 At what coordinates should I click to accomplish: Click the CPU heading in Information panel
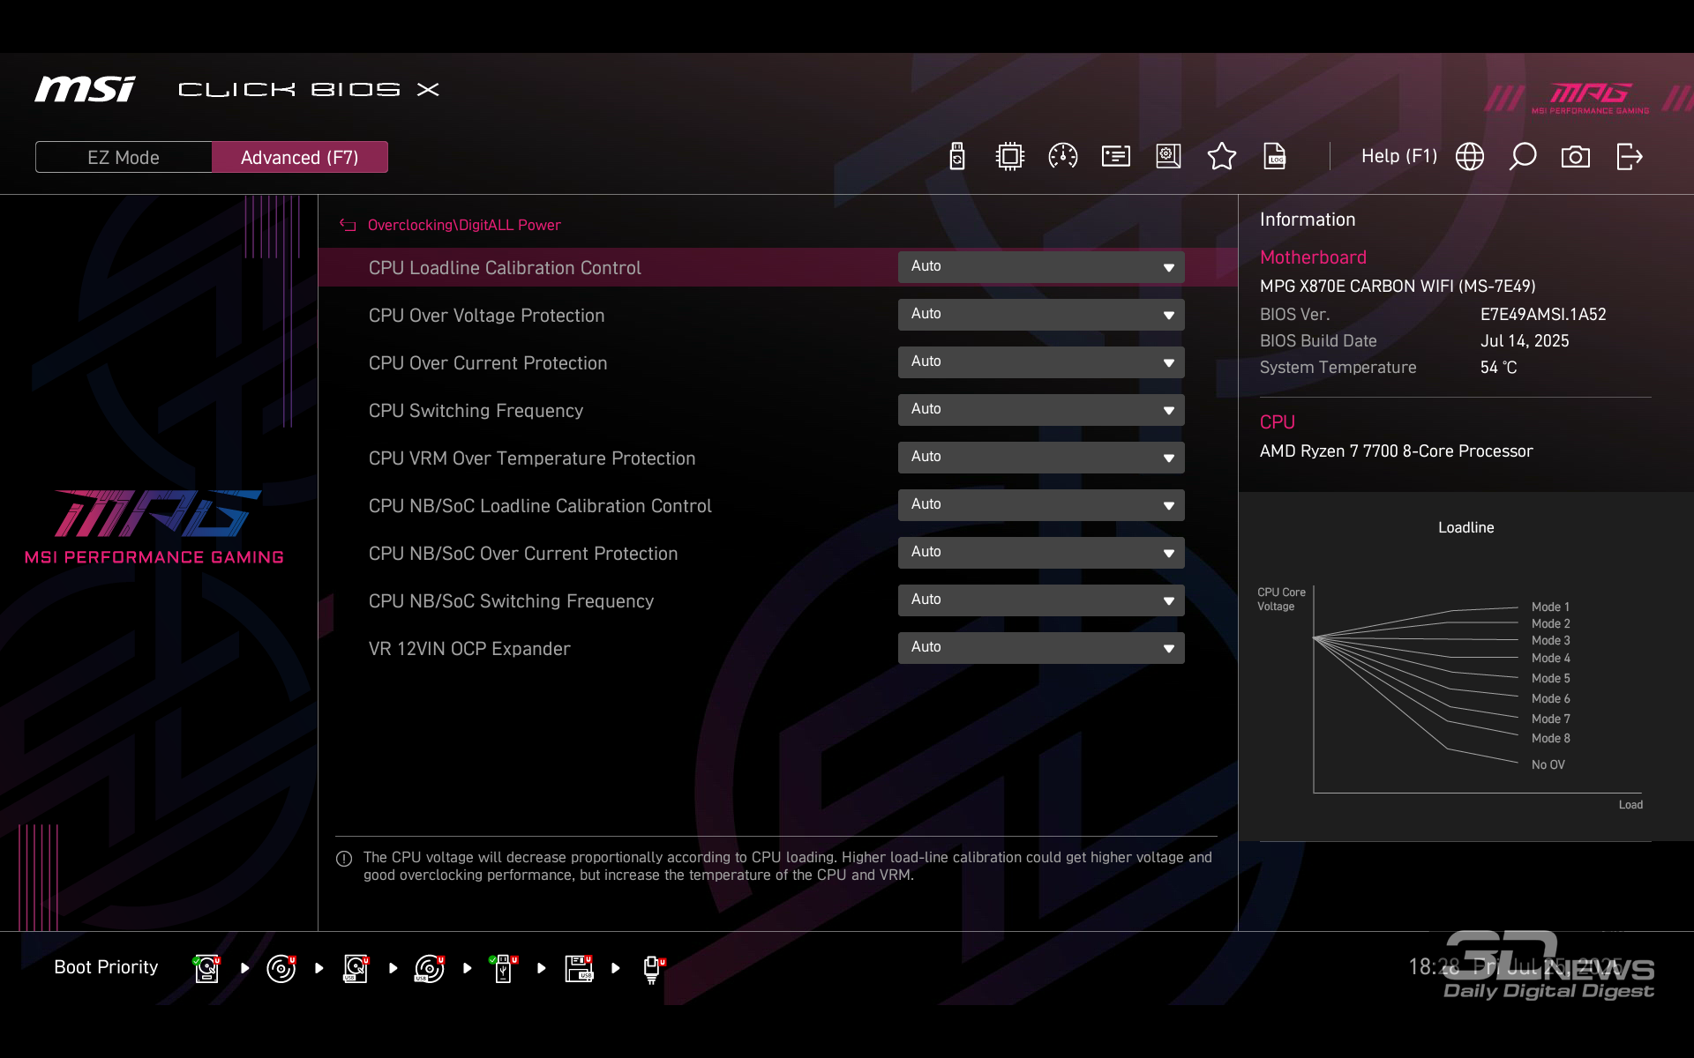(1278, 422)
